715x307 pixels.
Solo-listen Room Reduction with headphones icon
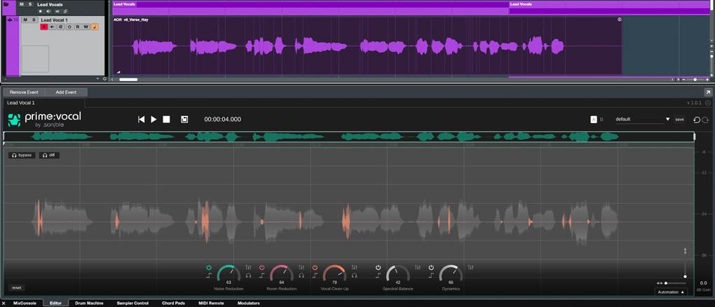pyautogui.click(x=301, y=275)
